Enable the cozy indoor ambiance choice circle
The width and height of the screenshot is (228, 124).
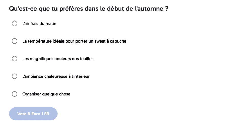[15, 76]
